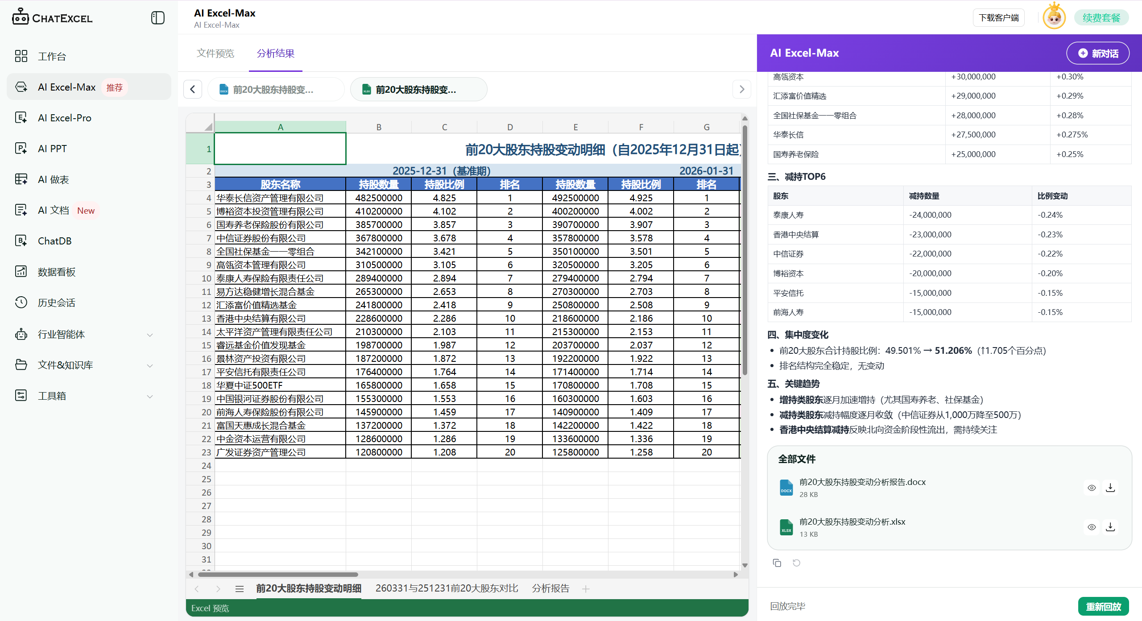Open the AI PPT icon

click(x=21, y=148)
